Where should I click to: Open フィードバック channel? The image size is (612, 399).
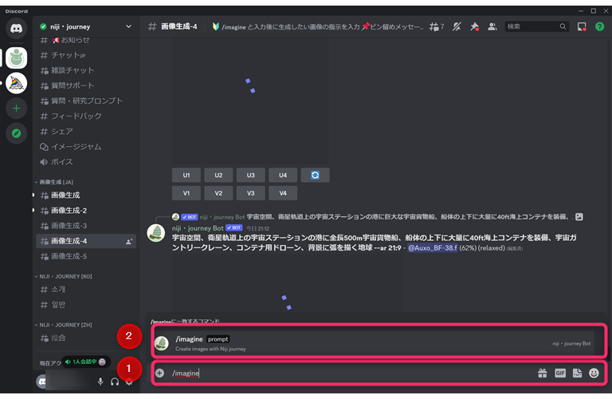click(86, 116)
